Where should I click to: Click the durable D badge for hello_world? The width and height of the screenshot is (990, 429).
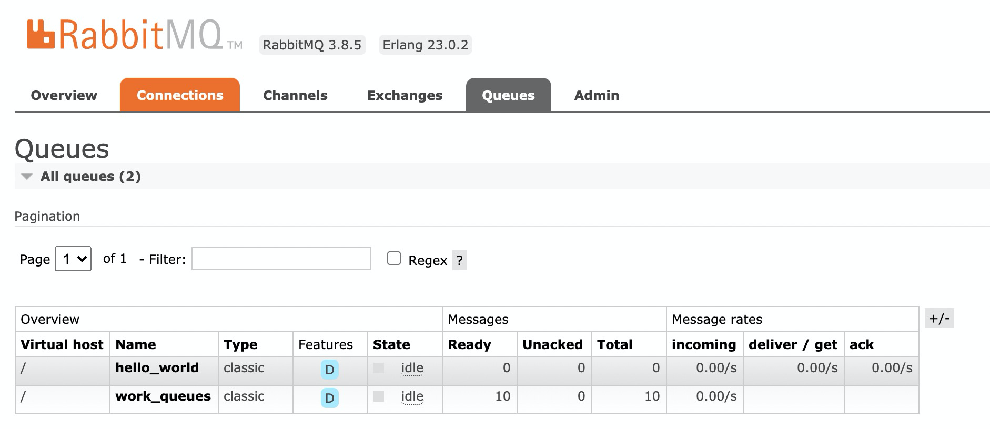(330, 370)
